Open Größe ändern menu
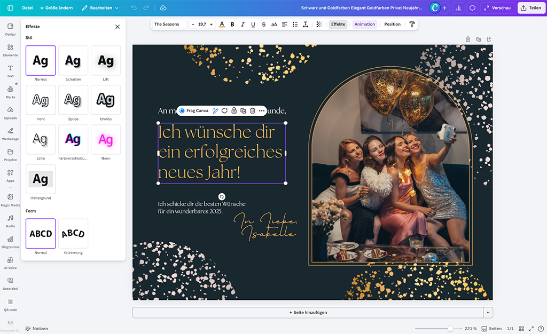Image resolution: width=547 pixels, height=334 pixels. [x=56, y=7]
